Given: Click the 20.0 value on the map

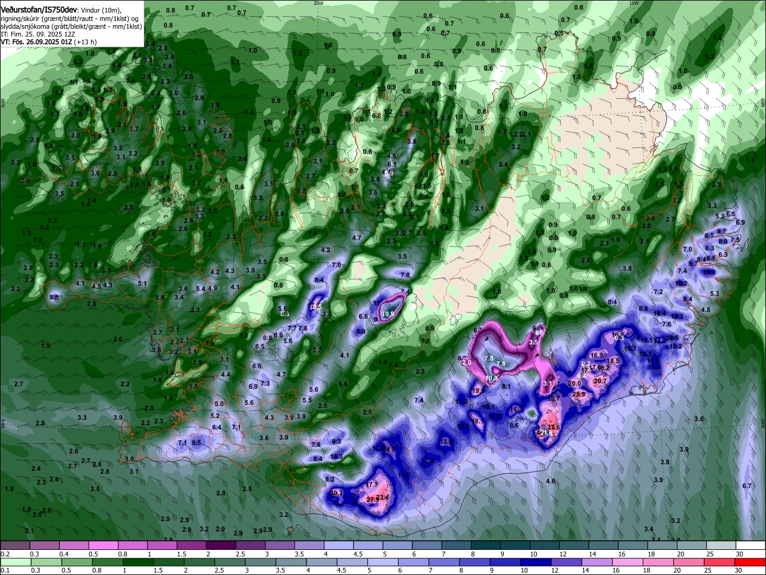Looking at the screenshot, I should [574, 383].
